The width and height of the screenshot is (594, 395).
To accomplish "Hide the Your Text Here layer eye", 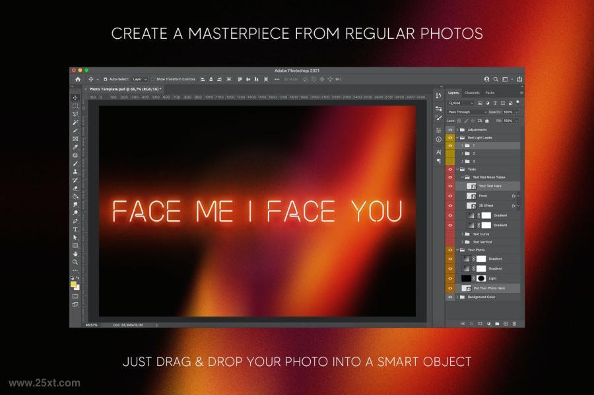I will (x=450, y=186).
